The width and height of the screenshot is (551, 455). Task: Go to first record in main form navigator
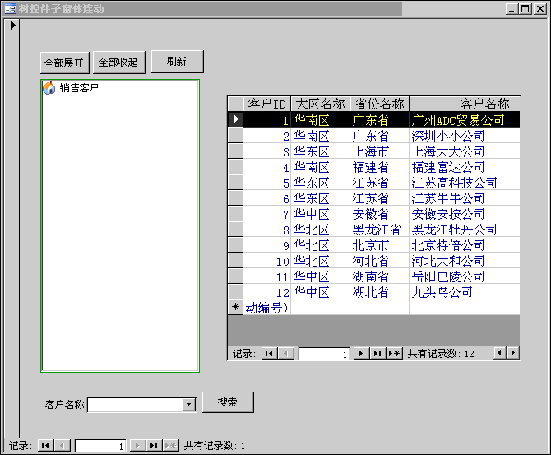tap(45, 445)
